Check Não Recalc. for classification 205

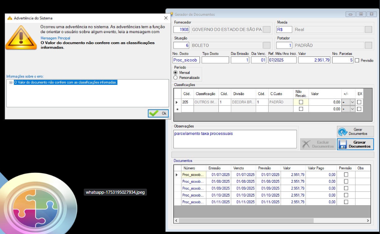tap(301, 102)
